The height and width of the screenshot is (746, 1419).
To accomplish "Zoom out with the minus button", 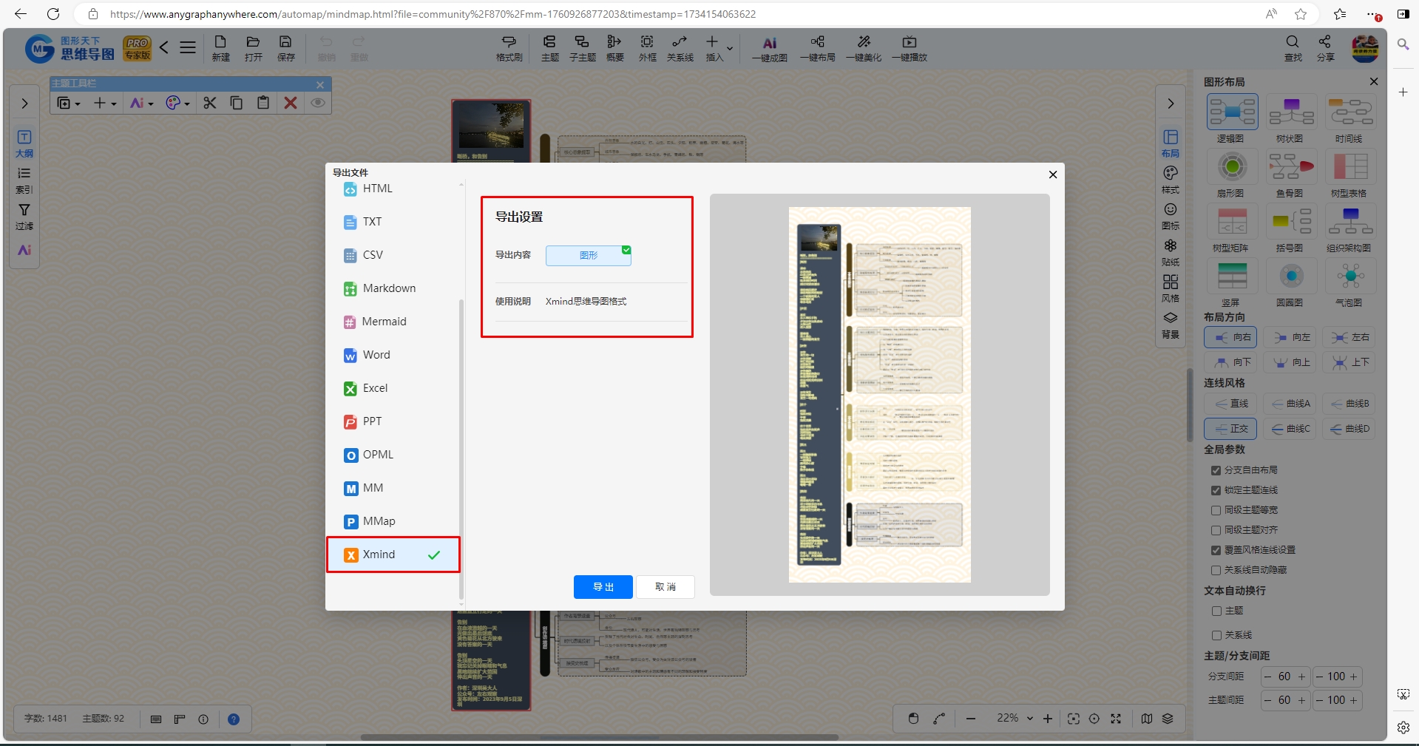I will click(971, 719).
